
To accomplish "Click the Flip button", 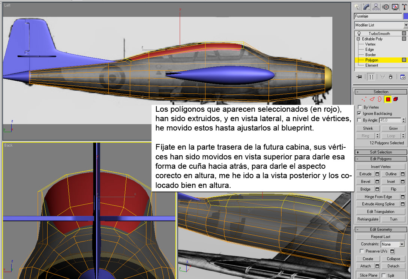I will (393, 189).
